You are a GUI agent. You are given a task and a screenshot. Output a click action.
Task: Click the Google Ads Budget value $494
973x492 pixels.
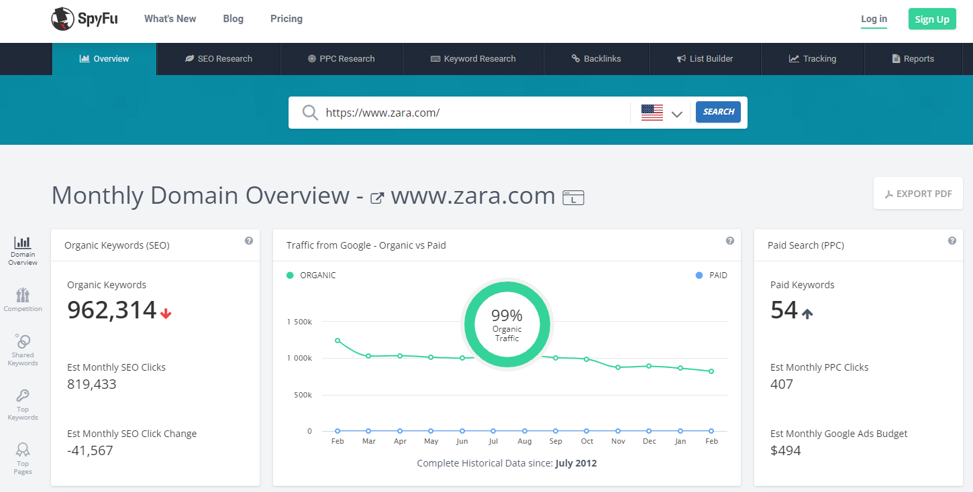click(x=786, y=450)
